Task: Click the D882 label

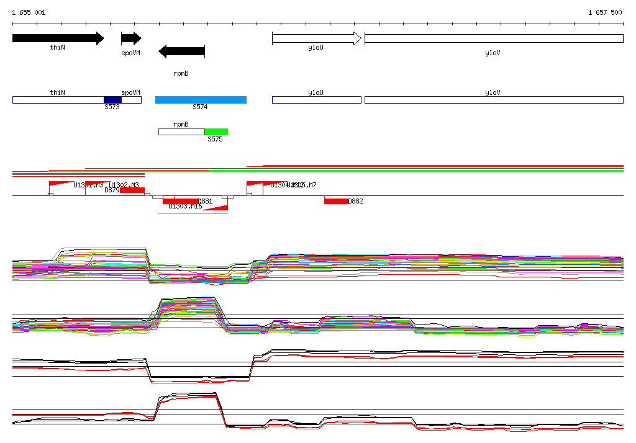Action: click(x=356, y=201)
